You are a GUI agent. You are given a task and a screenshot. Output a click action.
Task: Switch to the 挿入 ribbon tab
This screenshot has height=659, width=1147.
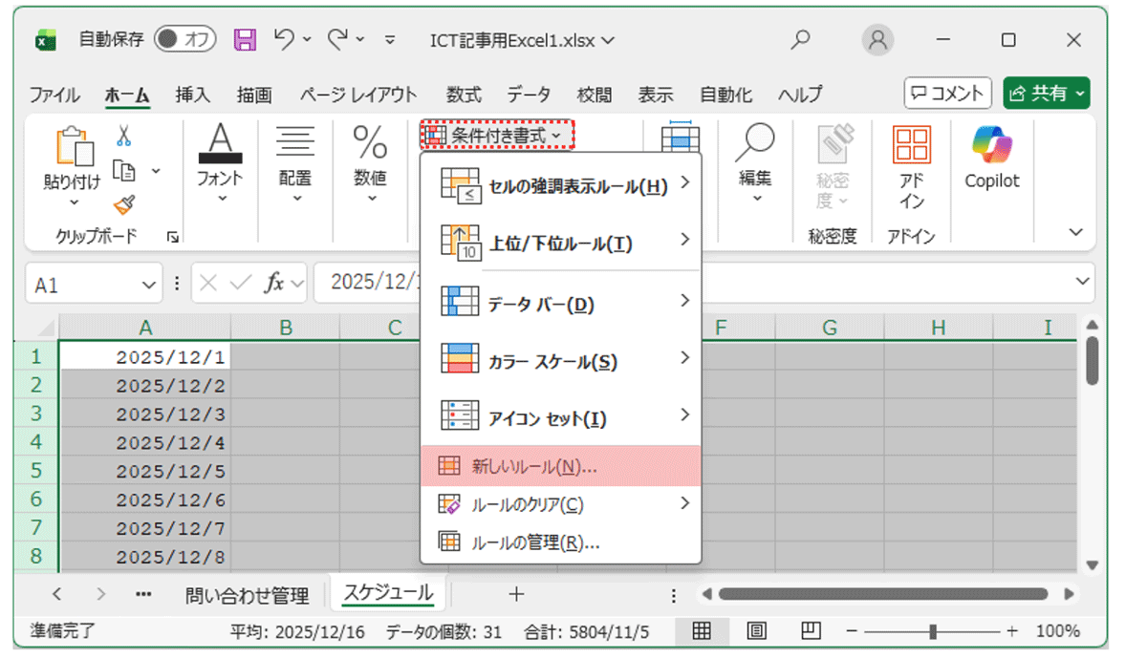[192, 94]
